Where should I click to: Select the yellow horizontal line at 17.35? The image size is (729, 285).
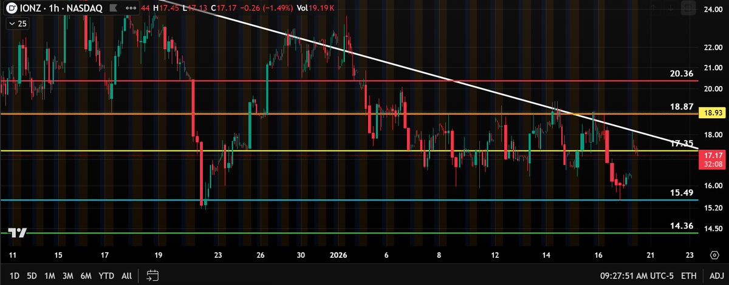click(x=349, y=150)
